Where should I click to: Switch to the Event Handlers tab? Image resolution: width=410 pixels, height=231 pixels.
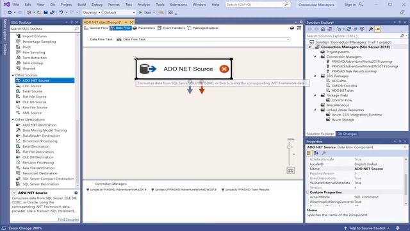pyautogui.click(x=171, y=28)
